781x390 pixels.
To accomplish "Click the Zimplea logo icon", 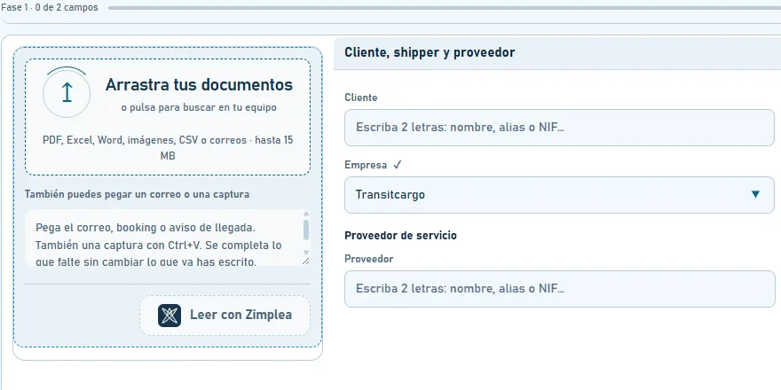I will (x=170, y=316).
